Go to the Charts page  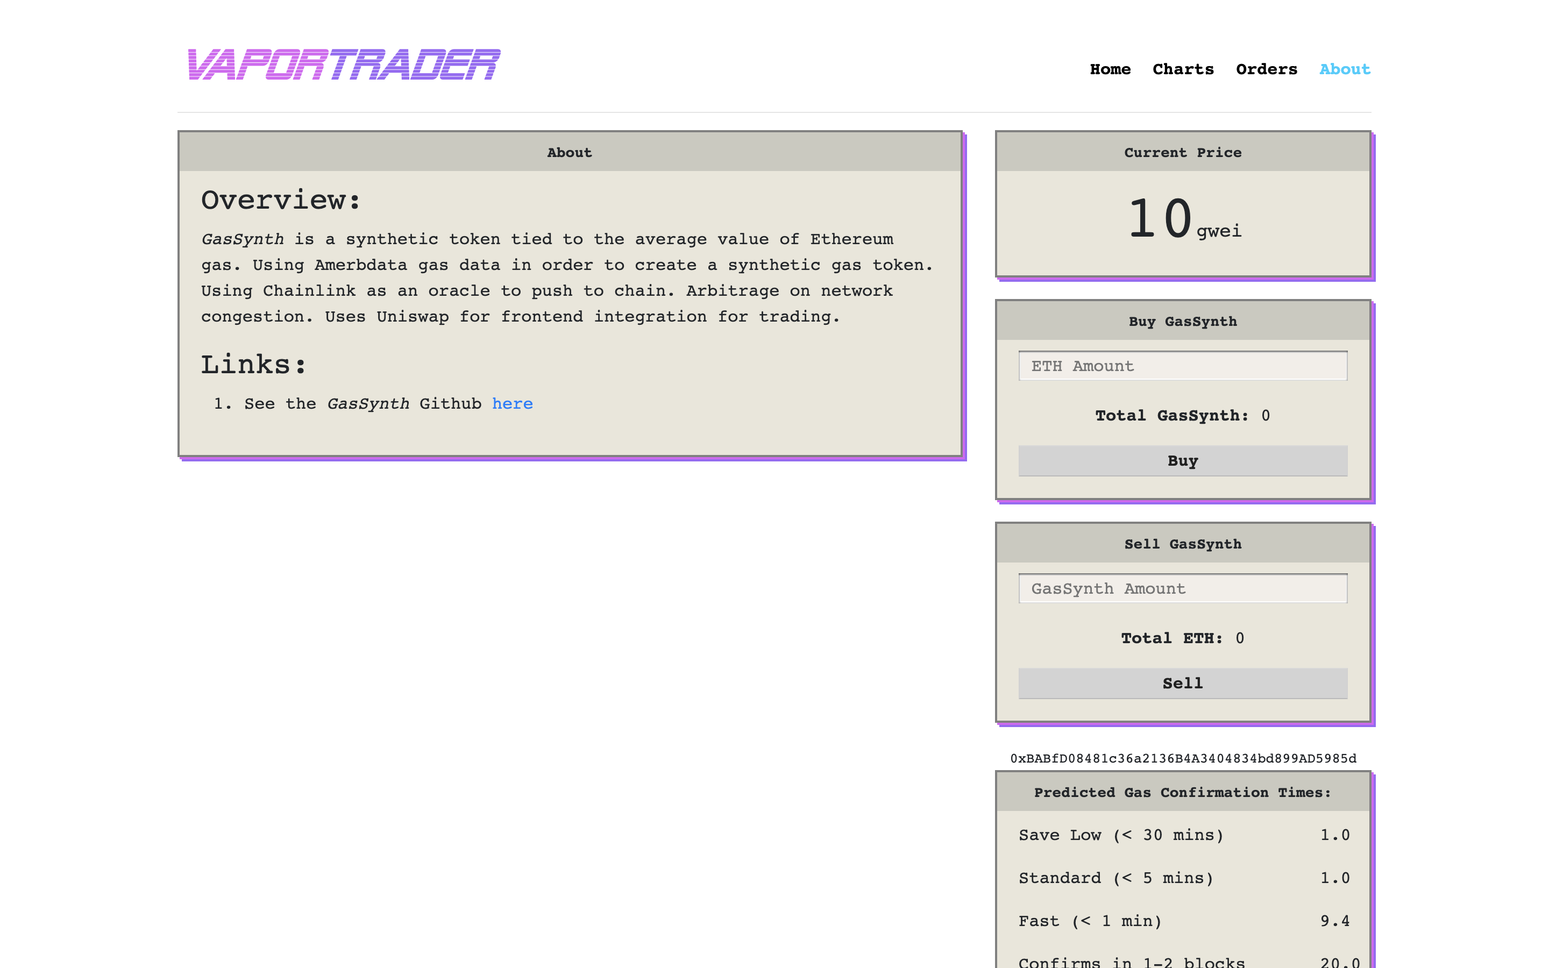coord(1182,69)
